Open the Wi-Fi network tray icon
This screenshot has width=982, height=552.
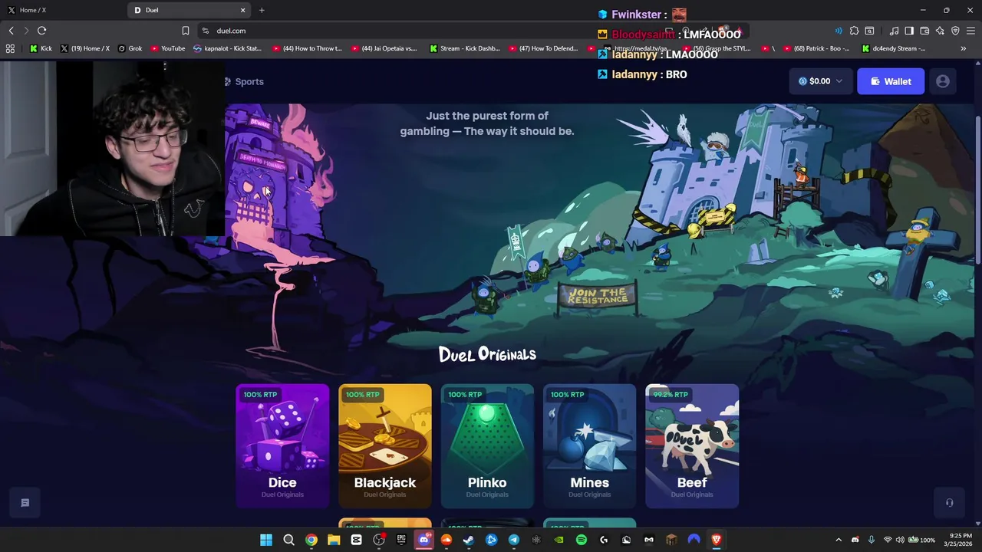[888, 540]
